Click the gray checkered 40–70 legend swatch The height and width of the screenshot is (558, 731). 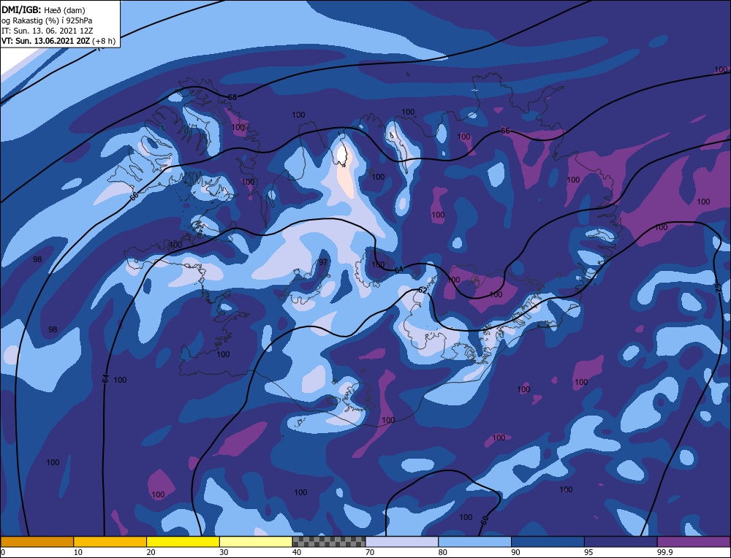(x=329, y=541)
